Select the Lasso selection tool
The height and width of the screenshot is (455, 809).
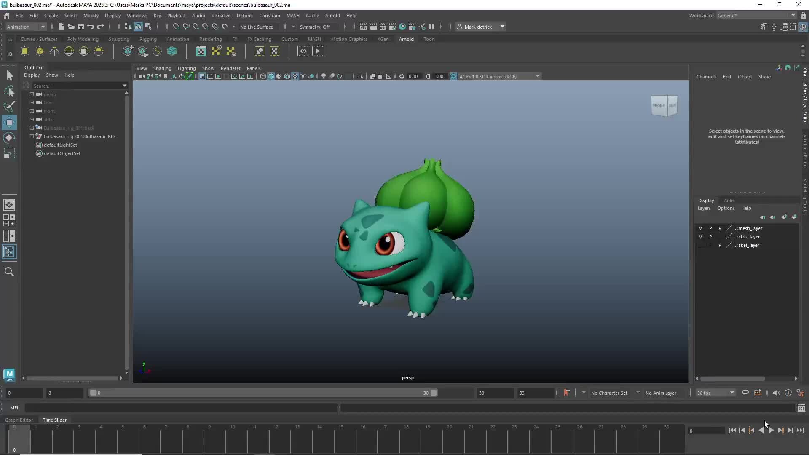point(9,91)
